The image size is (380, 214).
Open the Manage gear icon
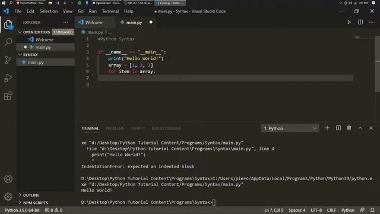pos(8,196)
